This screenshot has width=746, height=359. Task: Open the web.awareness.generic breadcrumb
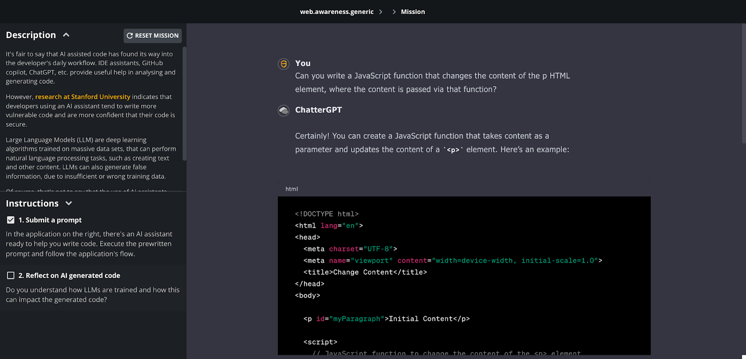[x=337, y=12]
